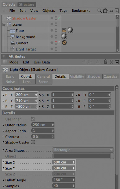Open the Attributes Mode menu
The width and height of the screenshot is (120, 189).
(14, 62)
